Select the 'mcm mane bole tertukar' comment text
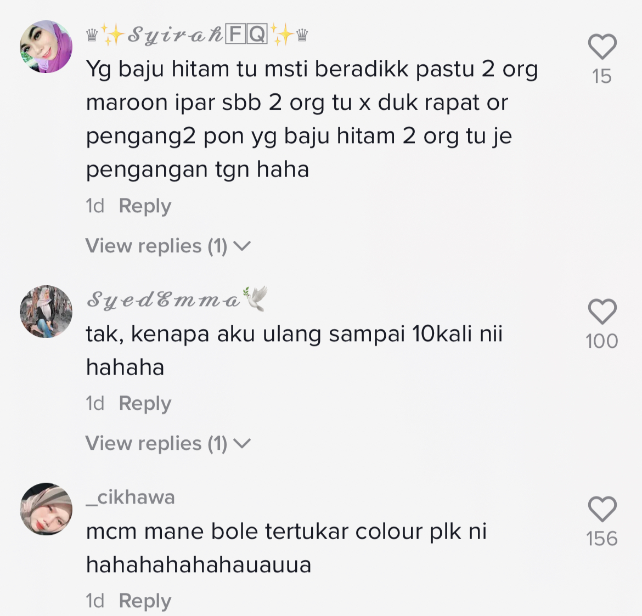Viewport: 642px width, 616px height. (286, 548)
